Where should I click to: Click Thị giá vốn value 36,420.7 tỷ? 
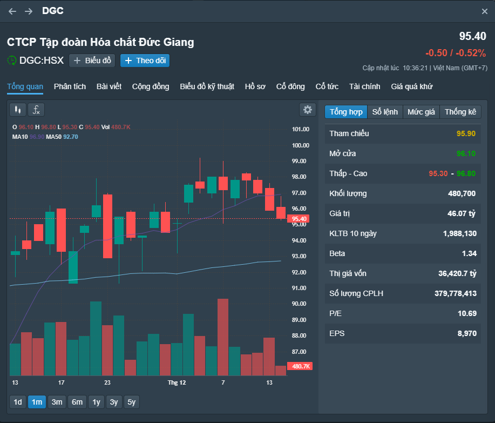[457, 273]
